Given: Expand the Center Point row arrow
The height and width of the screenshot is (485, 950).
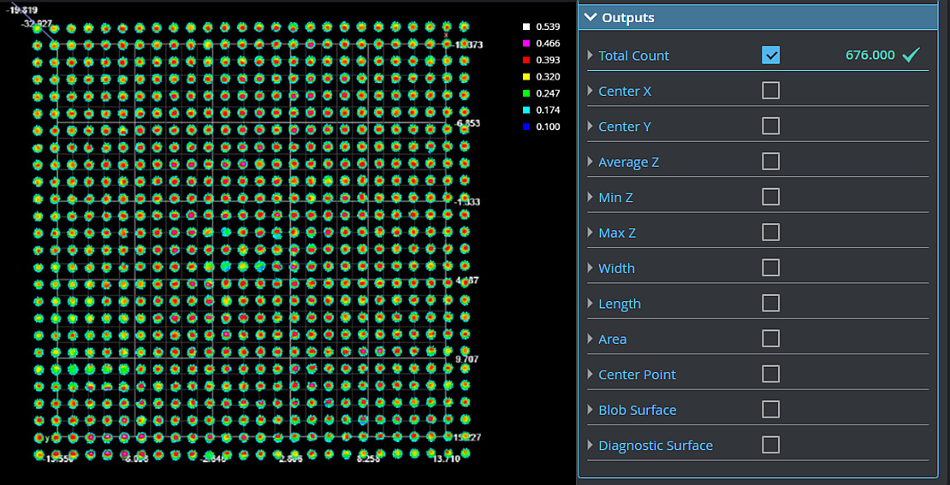Looking at the screenshot, I should [x=590, y=375].
